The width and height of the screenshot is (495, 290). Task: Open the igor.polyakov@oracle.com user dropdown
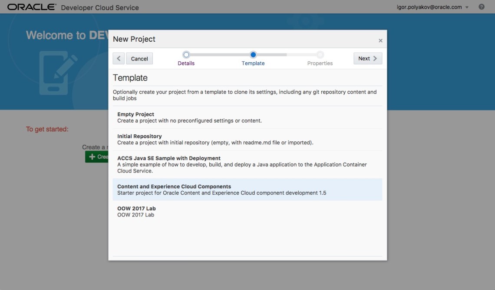(432, 7)
